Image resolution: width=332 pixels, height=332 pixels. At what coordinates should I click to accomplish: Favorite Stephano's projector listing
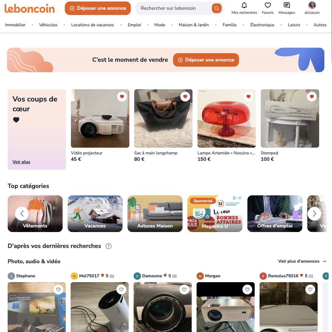[x=58, y=290]
